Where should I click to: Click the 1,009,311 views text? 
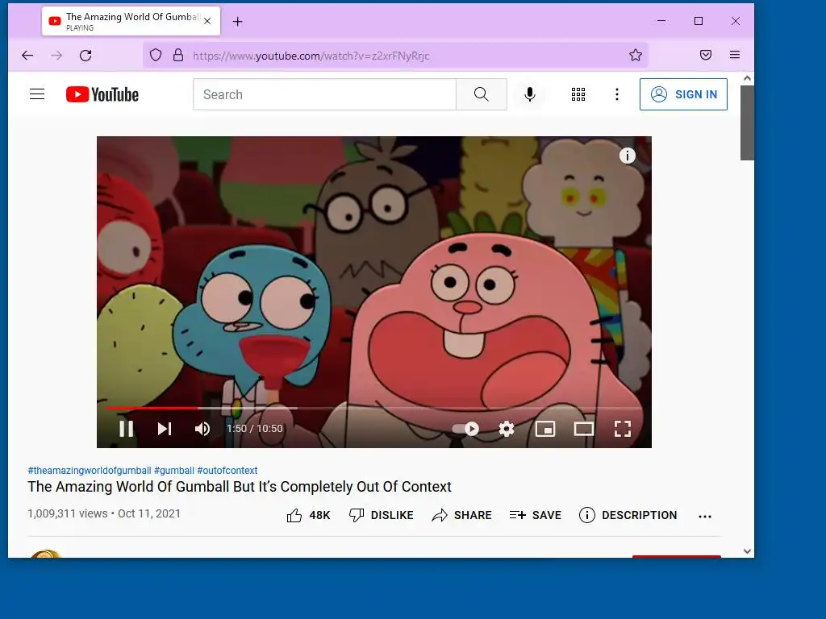coord(68,513)
